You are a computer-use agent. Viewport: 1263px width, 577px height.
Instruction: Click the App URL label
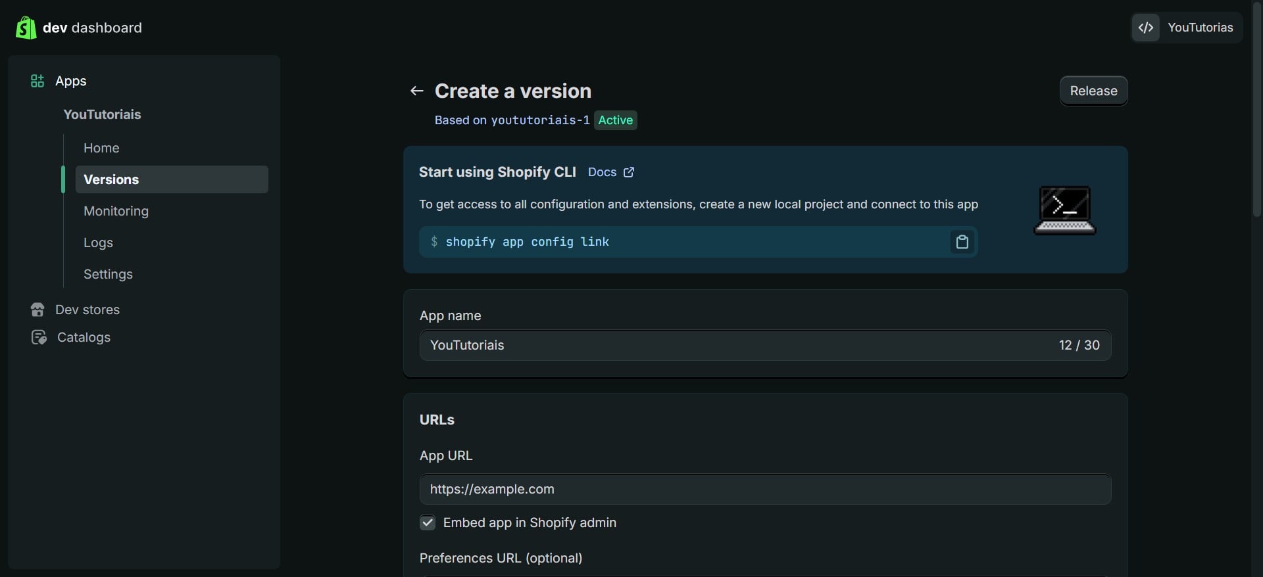[446, 455]
